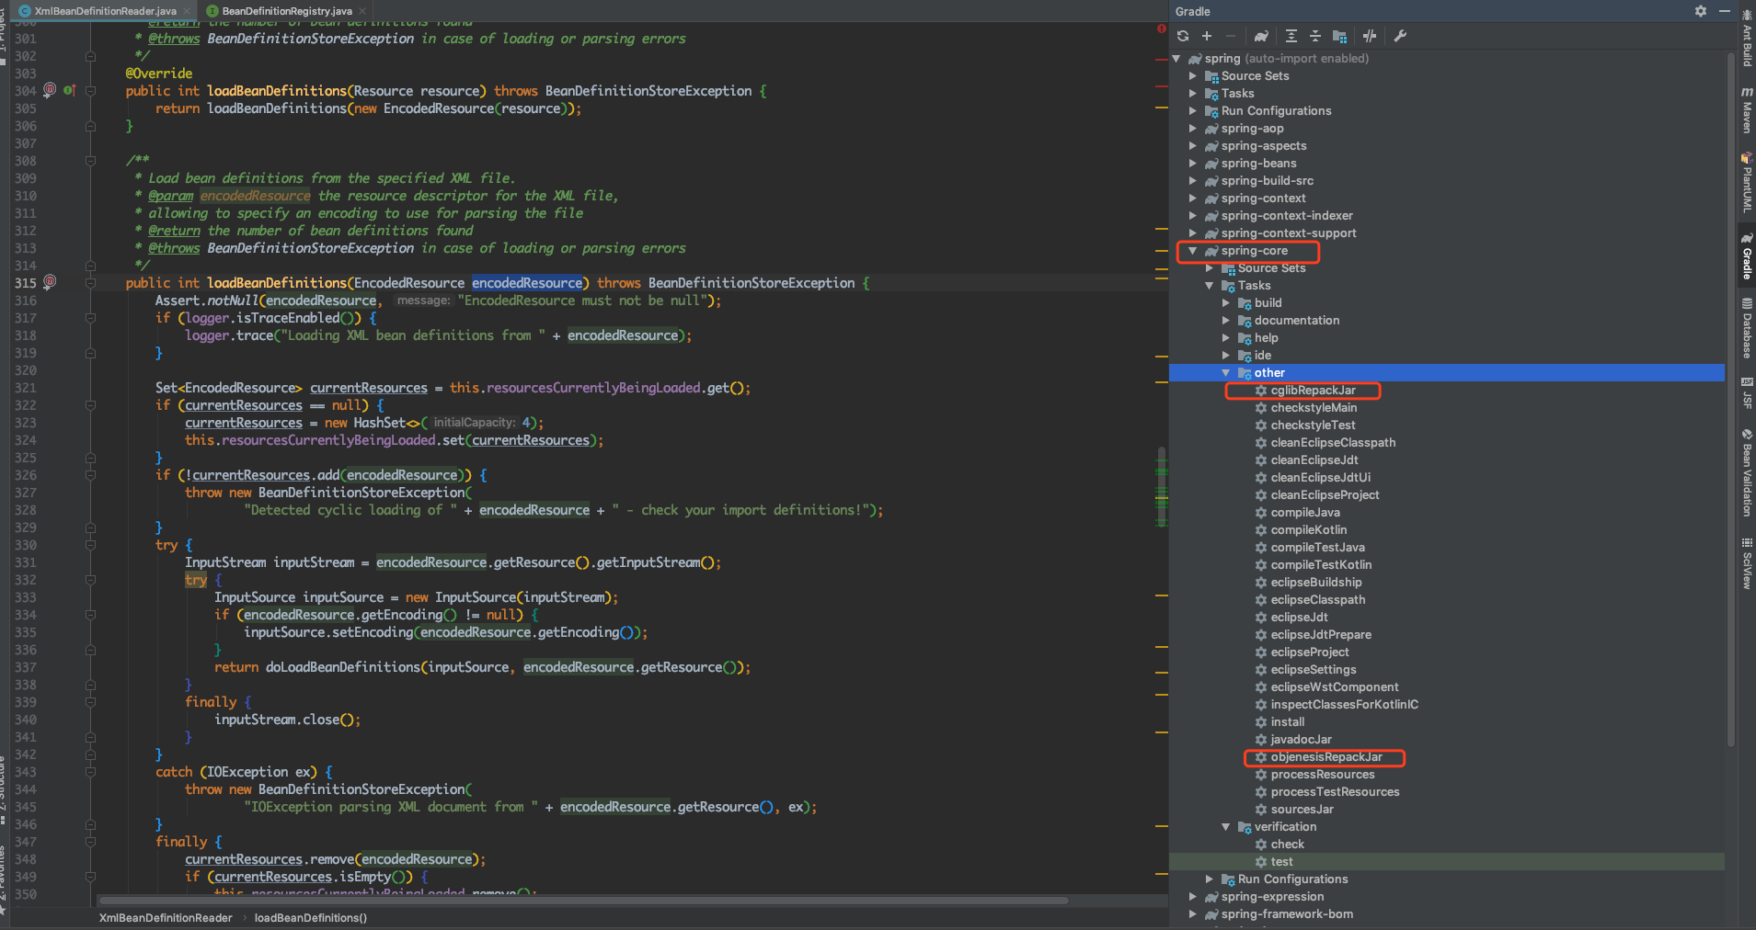Fold the method at line 315
Screen dimensions: 1756x930
(x=90, y=283)
